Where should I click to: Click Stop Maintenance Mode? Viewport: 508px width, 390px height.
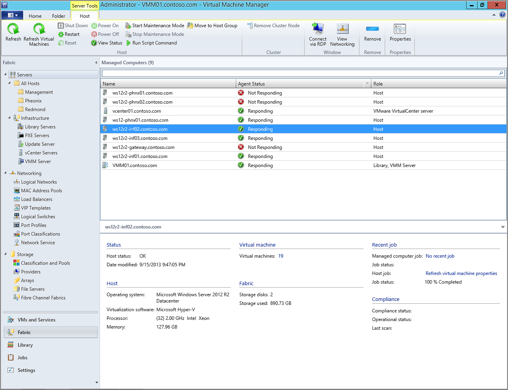coord(155,34)
